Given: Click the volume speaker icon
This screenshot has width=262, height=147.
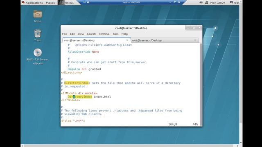Looking at the screenshot, I should (x=201, y=2).
